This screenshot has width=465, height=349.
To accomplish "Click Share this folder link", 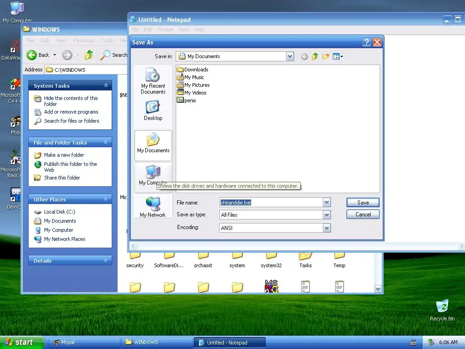I will coord(62,178).
